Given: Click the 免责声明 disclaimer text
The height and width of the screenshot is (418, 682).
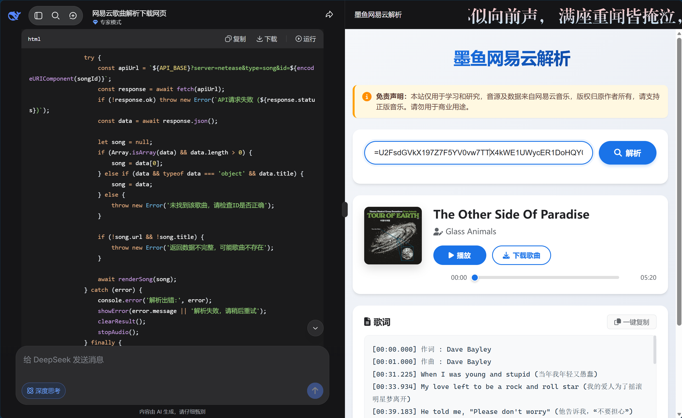Looking at the screenshot, I should pos(518,101).
